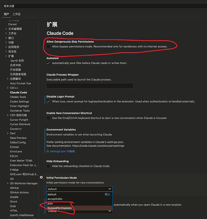Select GitHub Actions settings
207x219 pixels.
pos(19,192)
